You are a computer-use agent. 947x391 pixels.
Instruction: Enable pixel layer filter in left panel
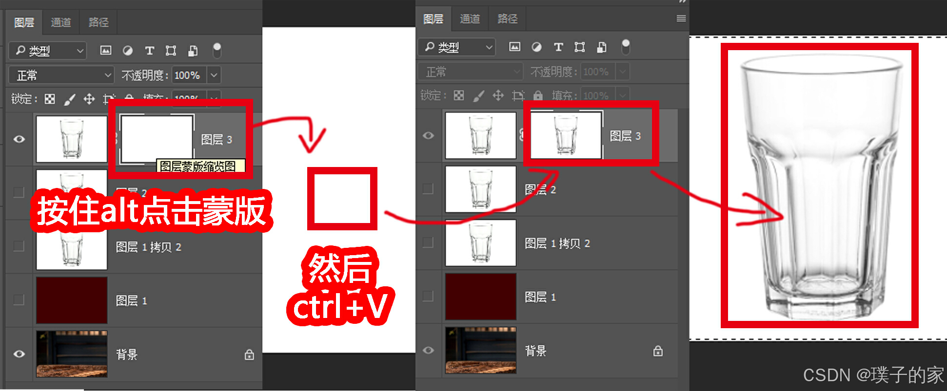point(106,50)
